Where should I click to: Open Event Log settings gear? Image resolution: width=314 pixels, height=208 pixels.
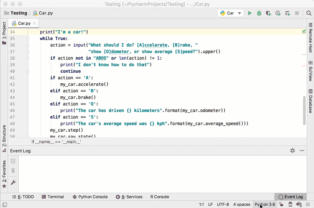[x=293, y=151]
